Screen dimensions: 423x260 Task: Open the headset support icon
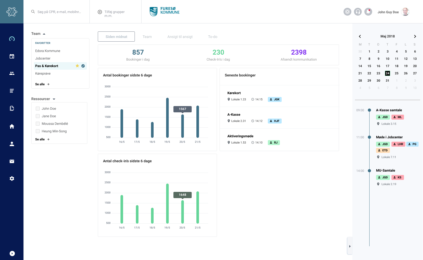pyautogui.click(x=358, y=12)
